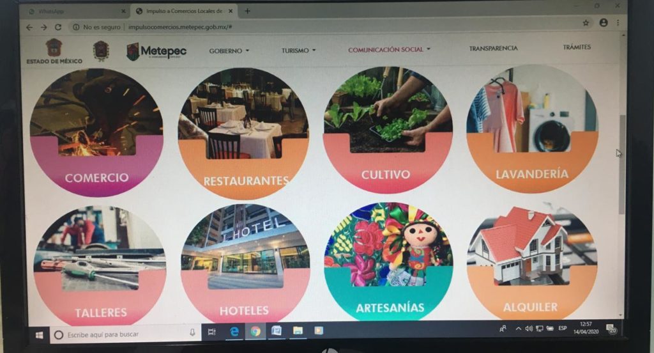Open a new browser tab

coord(247,11)
